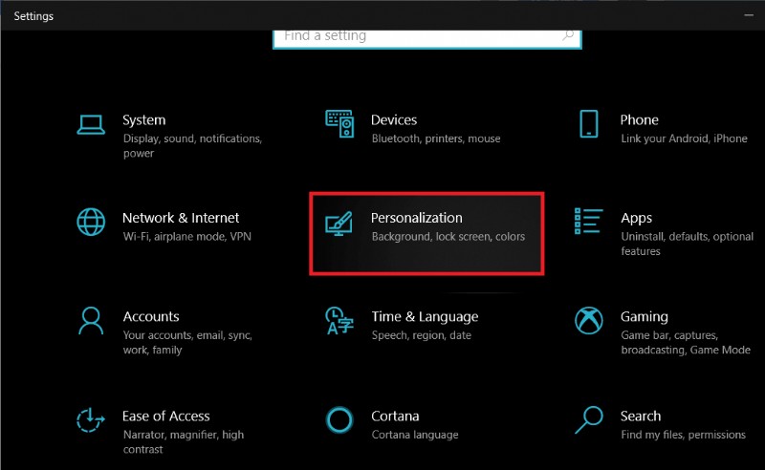The height and width of the screenshot is (470, 765).
Task: Focus the Find a setting search box
Action: tap(421, 36)
